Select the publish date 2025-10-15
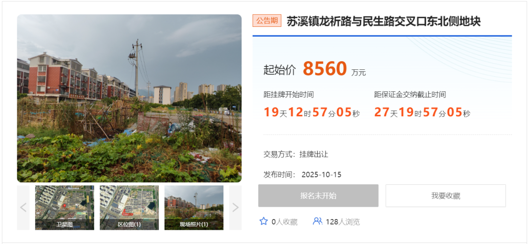The image size is (529, 244). [x=321, y=175]
